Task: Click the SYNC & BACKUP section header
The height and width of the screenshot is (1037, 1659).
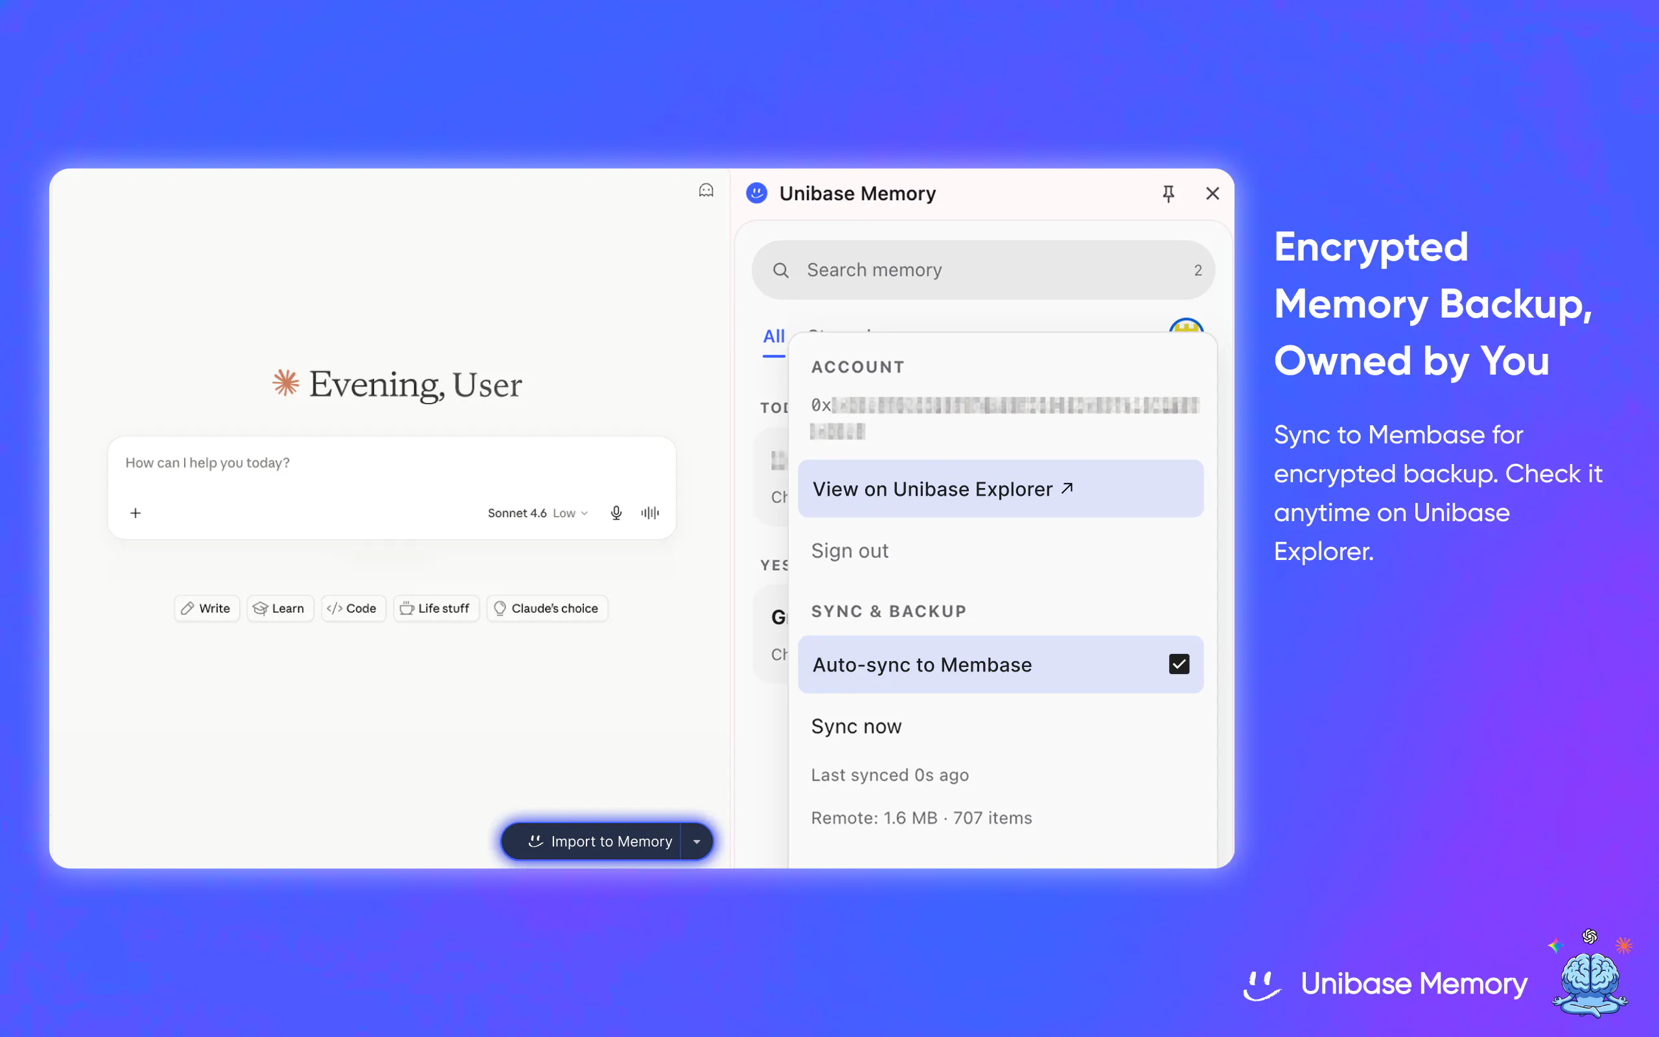Action: [888, 611]
